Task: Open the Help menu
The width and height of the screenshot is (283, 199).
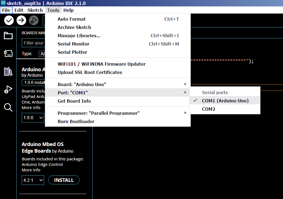Action: [68, 10]
